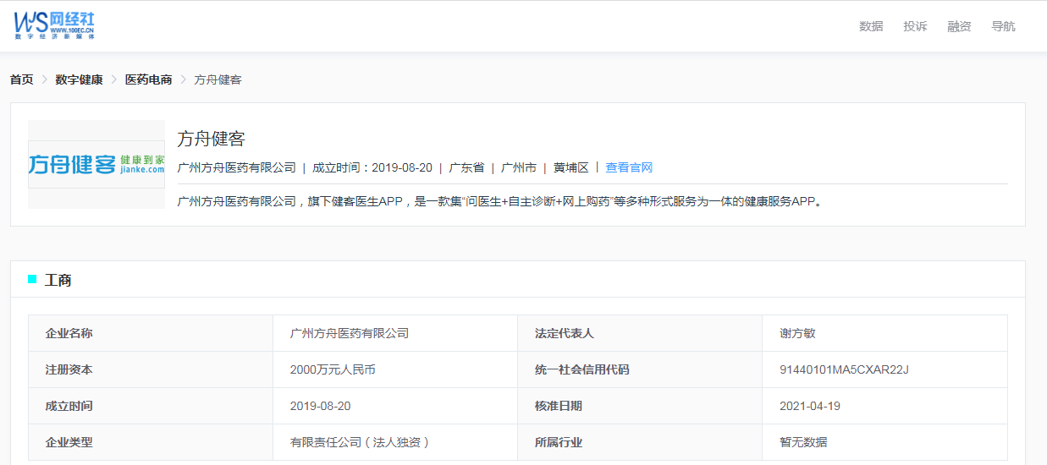Open 数字健康 breadcrumb link
The image size is (1047, 465).
(x=79, y=79)
